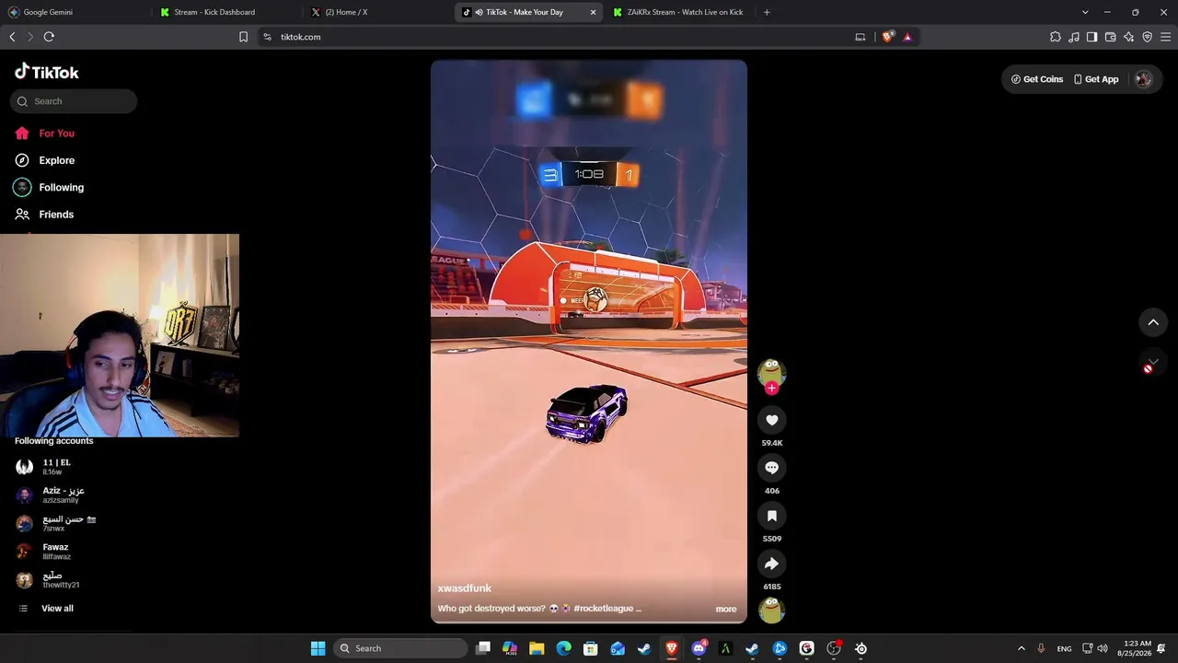Image resolution: width=1178 pixels, height=663 pixels.
Task: Bookmark this page in the address bar
Action: tap(243, 37)
